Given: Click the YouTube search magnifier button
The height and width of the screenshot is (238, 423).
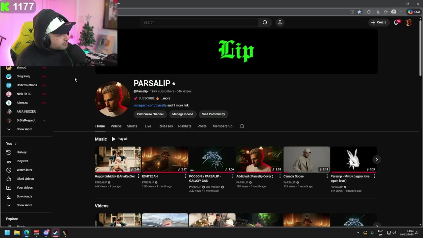Looking at the screenshot, I should [265, 22].
